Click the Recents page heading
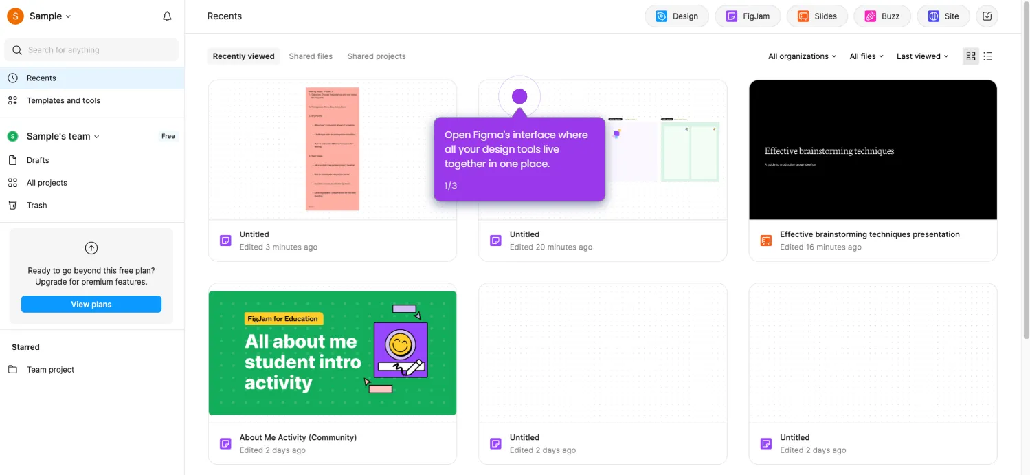Image resolution: width=1030 pixels, height=475 pixels. [x=225, y=16]
